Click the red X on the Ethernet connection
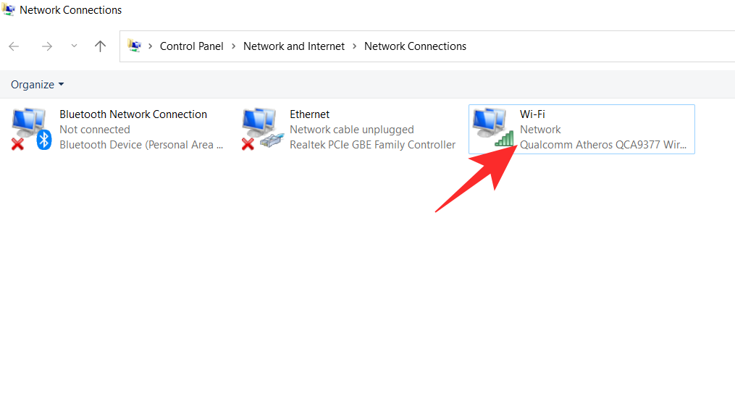Viewport: 735px width, 420px height. [x=248, y=142]
